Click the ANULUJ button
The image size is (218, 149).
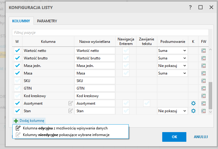point(201,137)
